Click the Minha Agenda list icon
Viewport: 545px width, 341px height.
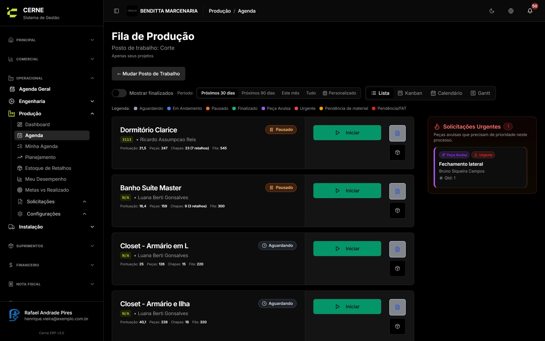tap(20, 146)
